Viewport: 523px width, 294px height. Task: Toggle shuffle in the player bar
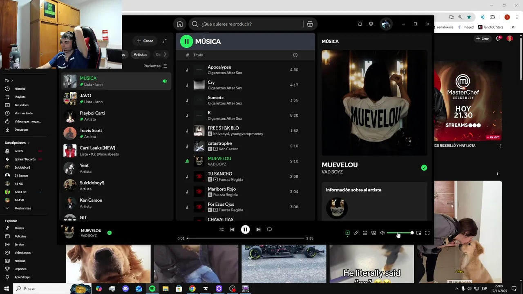click(221, 229)
